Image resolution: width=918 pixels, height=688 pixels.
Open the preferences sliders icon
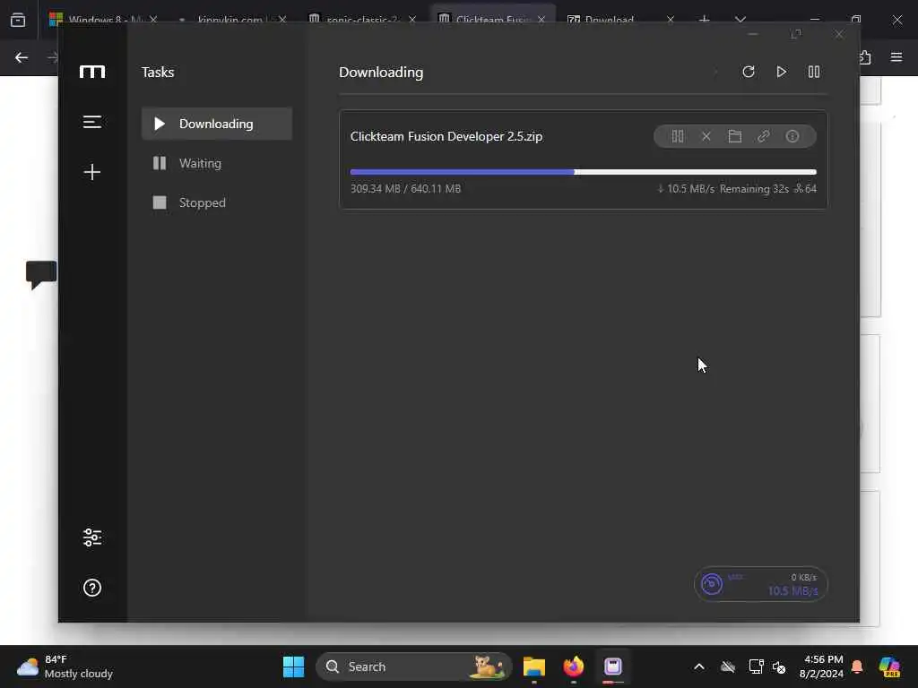[92, 537]
